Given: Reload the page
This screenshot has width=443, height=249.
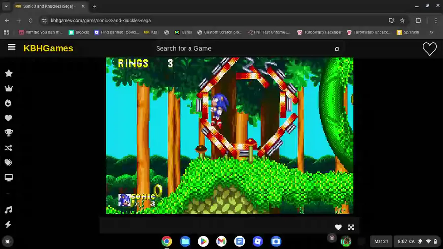Looking at the screenshot, I should 31,20.
